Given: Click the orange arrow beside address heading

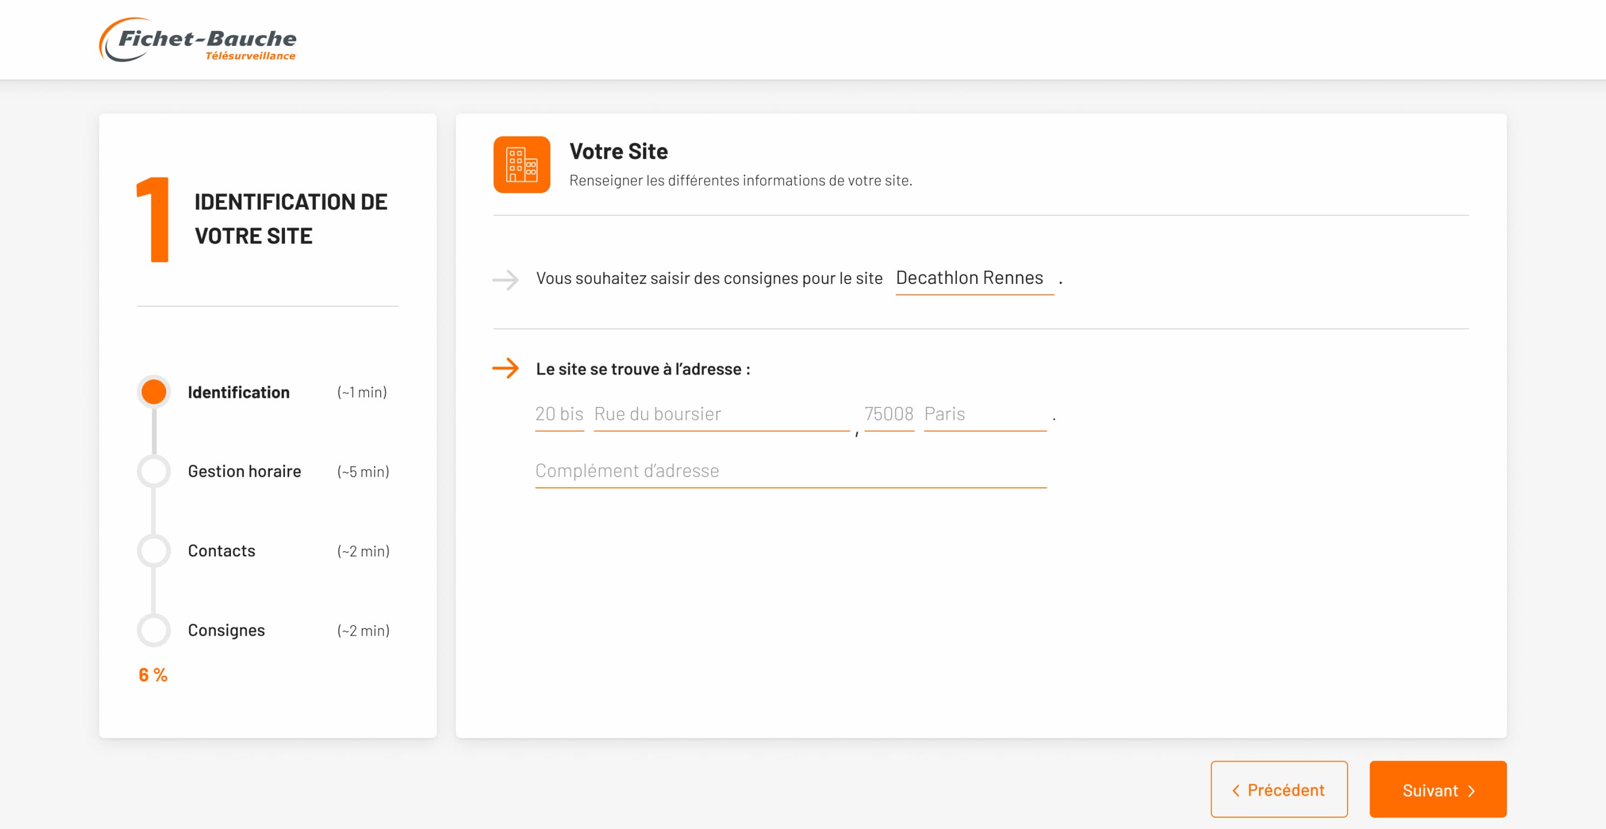Looking at the screenshot, I should click(x=505, y=368).
